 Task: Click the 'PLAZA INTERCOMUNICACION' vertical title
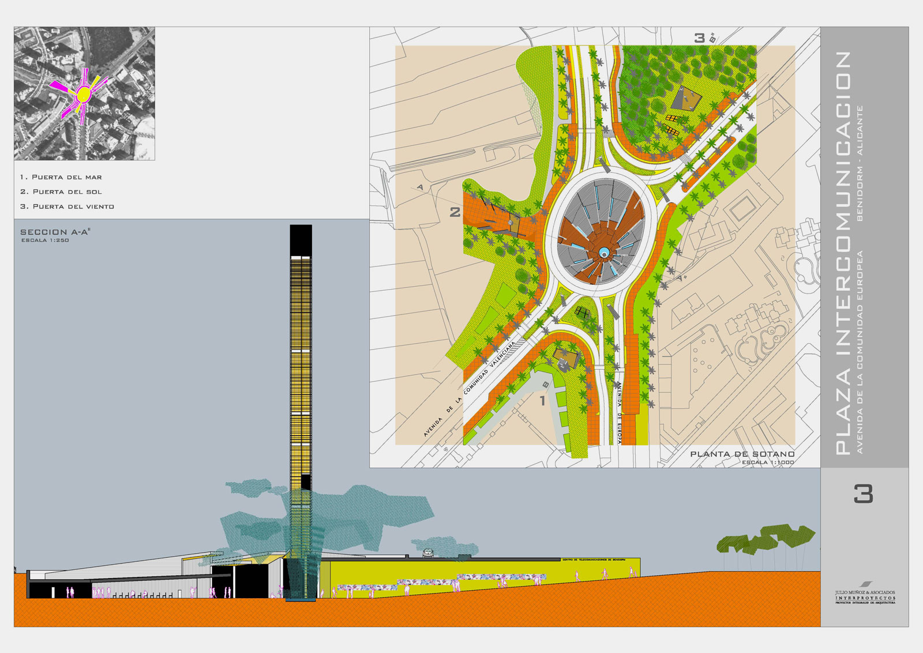tap(842, 253)
